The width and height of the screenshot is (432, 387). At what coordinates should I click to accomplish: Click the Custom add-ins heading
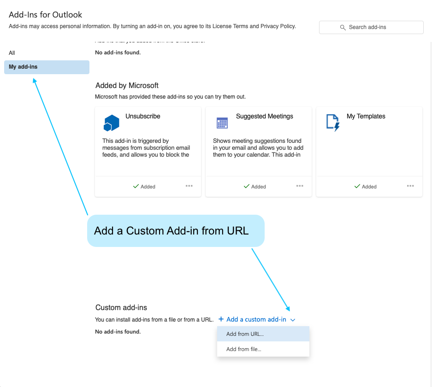tap(121, 307)
